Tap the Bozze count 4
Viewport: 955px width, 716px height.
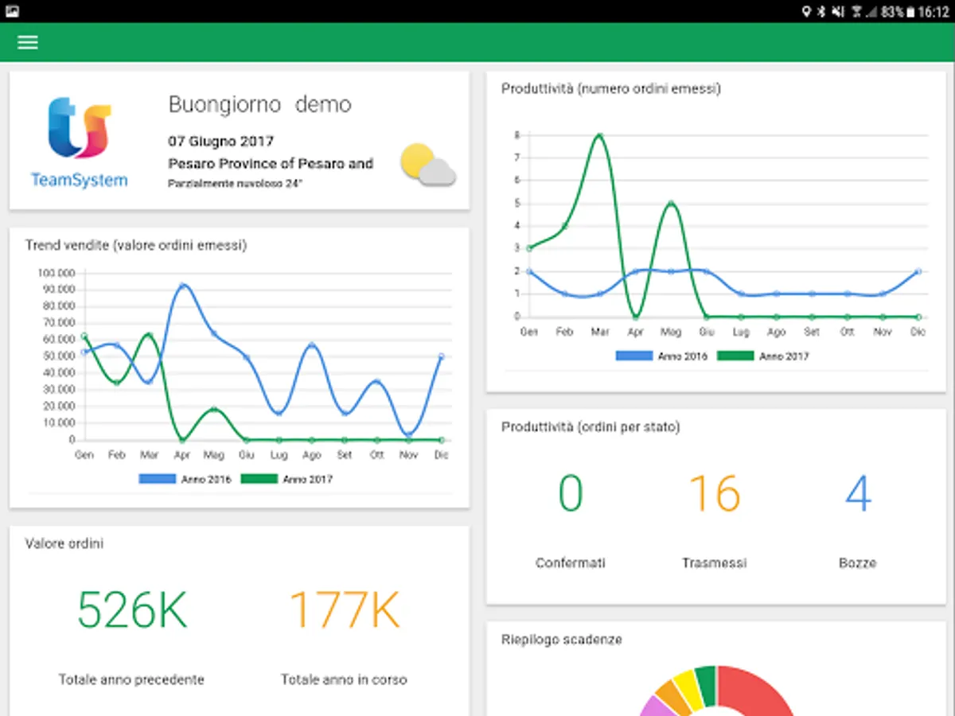[858, 493]
